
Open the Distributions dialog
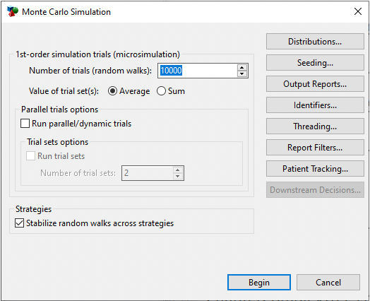(315, 42)
